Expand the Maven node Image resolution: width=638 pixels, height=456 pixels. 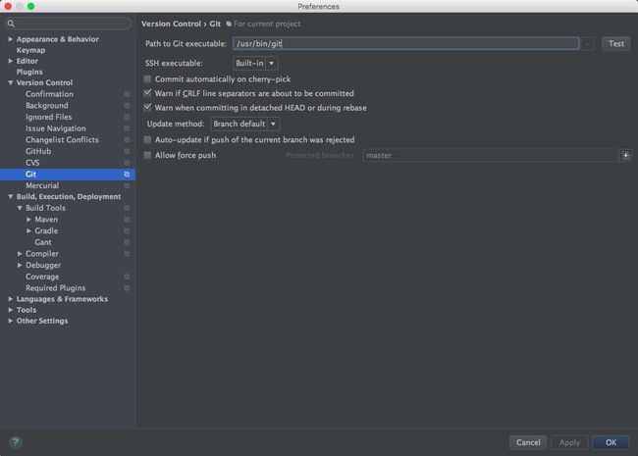click(x=28, y=220)
